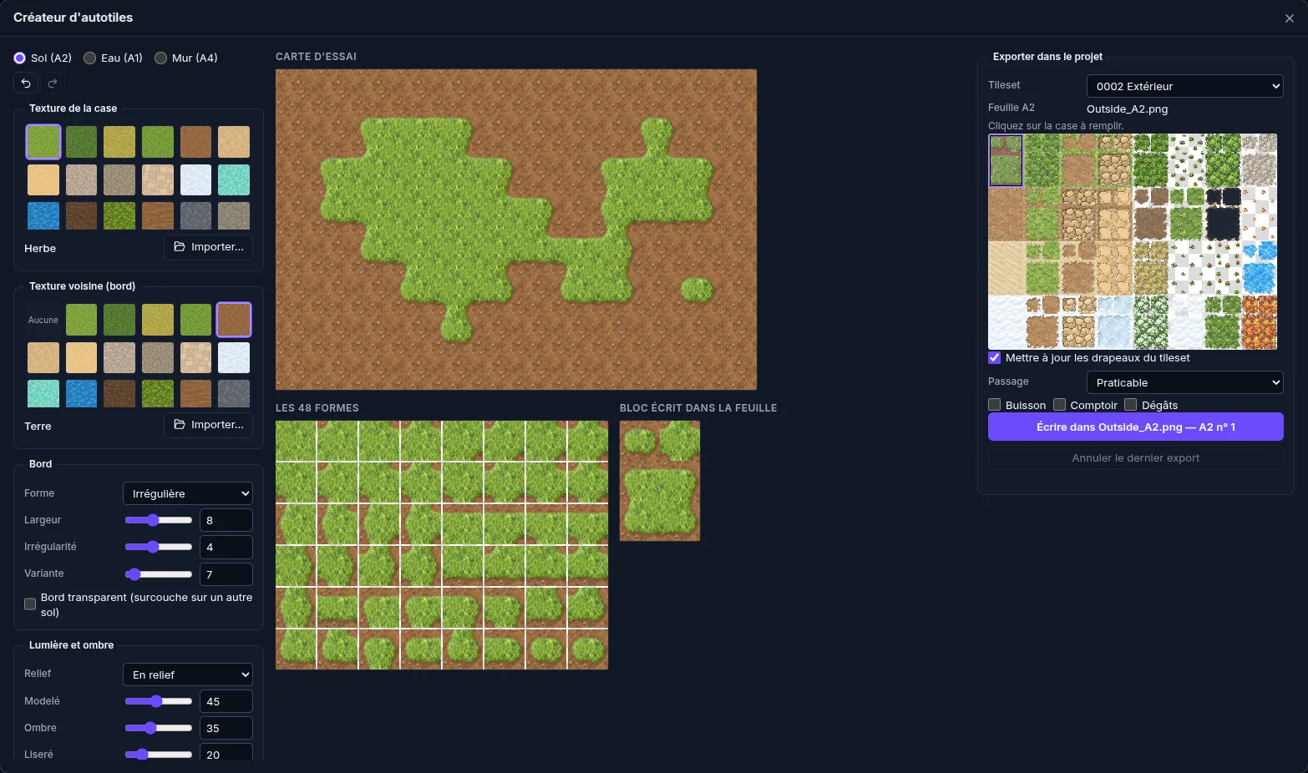
Task: Click the Irrégularité value field showing 4
Action: pos(226,547)
